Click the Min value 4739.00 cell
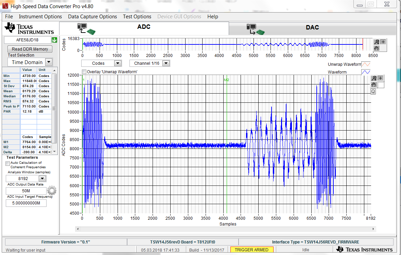401x255 pixels. (29, 76)
